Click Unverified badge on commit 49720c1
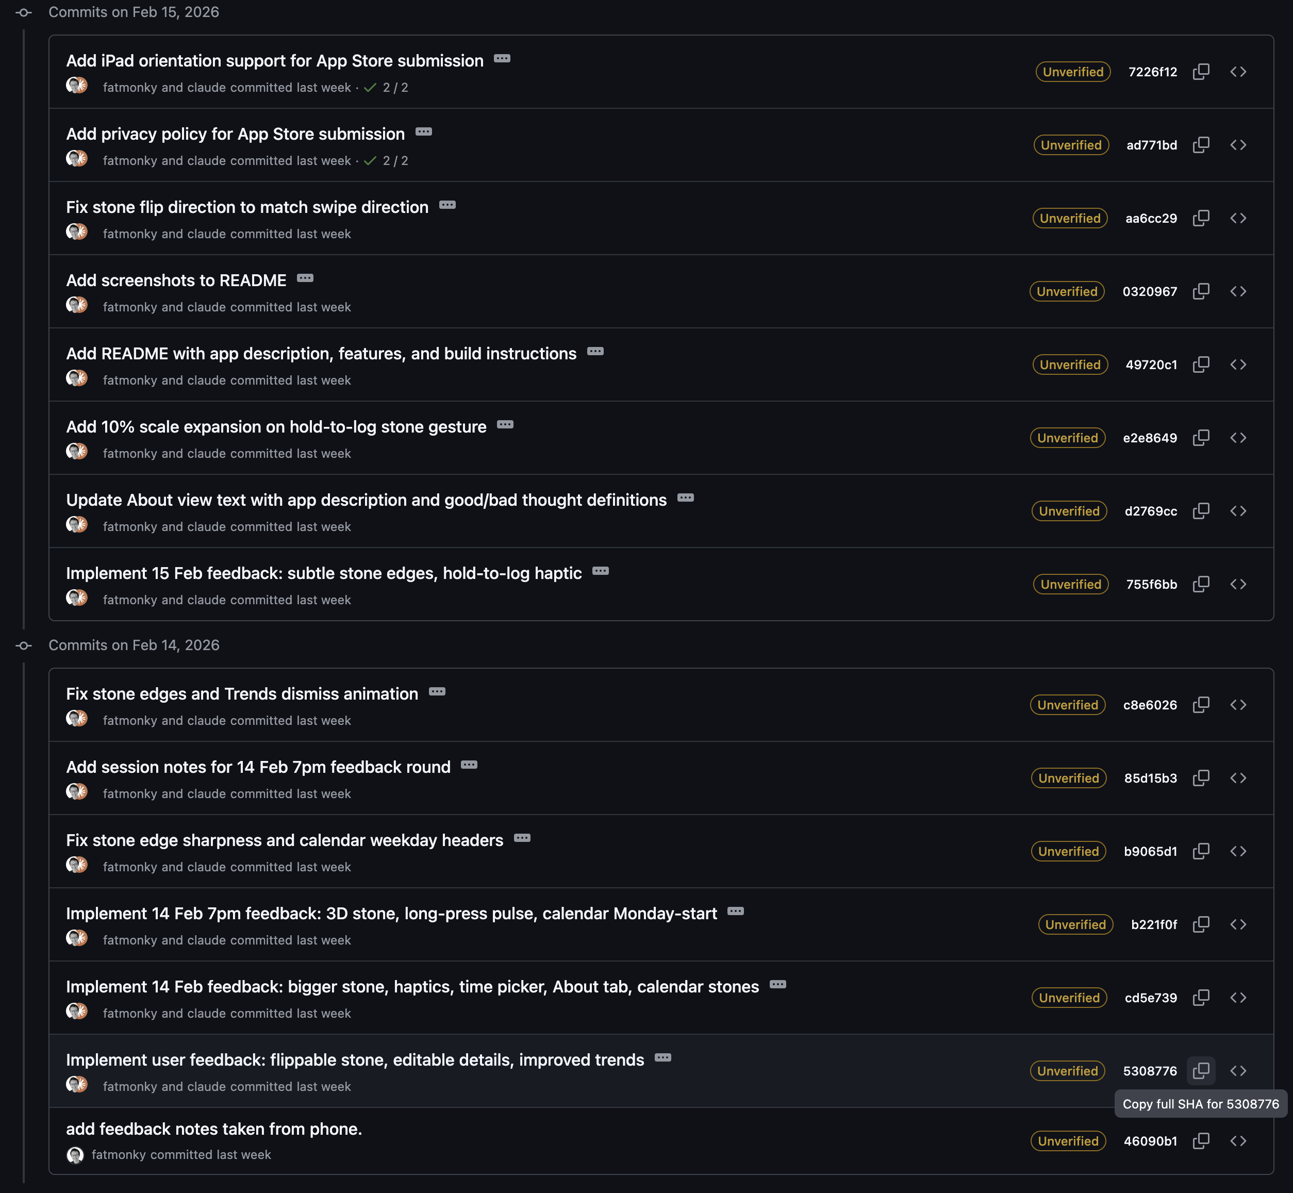 (x=1070, y=364)
